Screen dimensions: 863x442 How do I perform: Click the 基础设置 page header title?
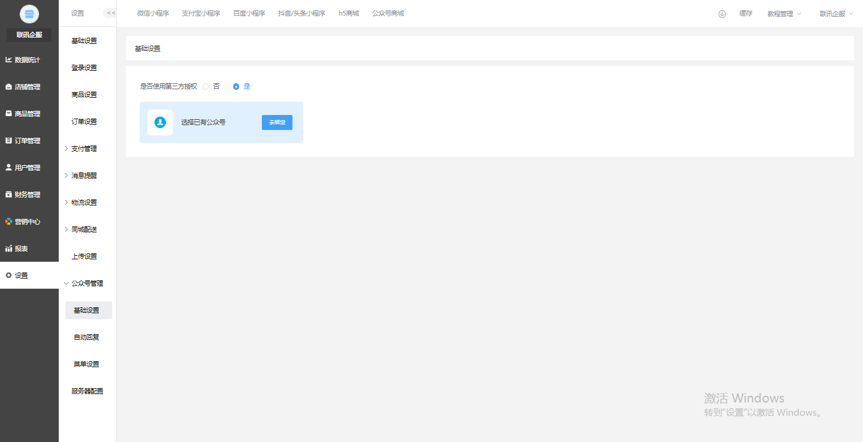click(147, 49)
